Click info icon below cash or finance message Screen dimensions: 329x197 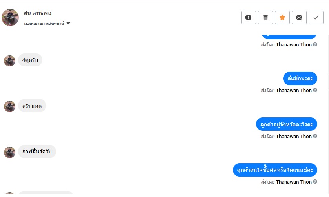point(315,182)
